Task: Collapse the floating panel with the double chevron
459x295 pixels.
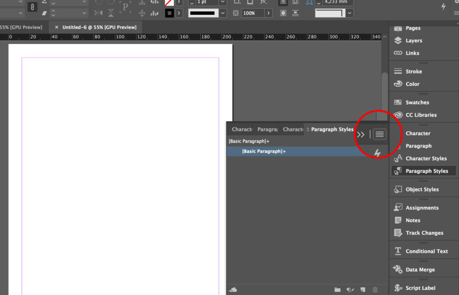Action: pyautogui.click(x=361, y=134)
